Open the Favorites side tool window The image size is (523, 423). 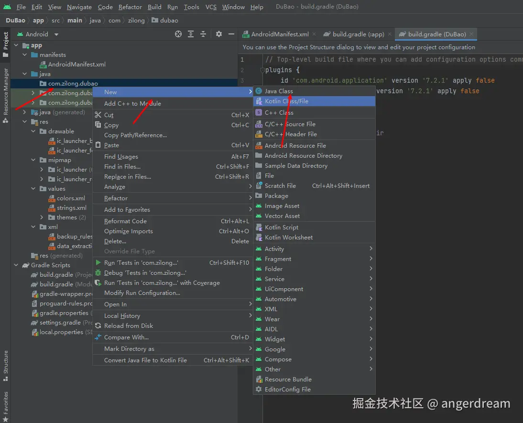[x=5, y=406]
